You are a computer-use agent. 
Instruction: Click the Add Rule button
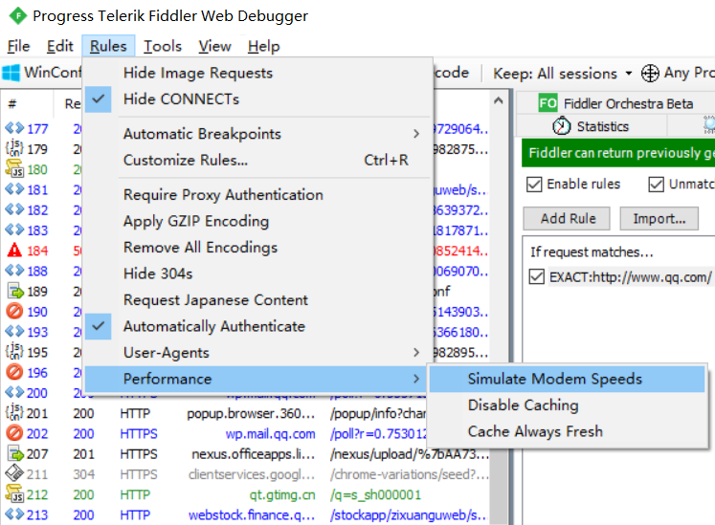pyautogui.click(x=568, y=218)
